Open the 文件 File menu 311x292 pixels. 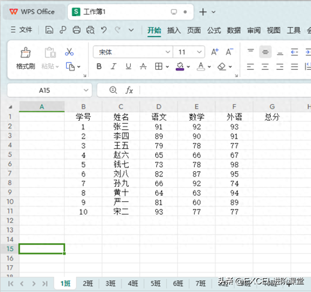tap(21, 30)
